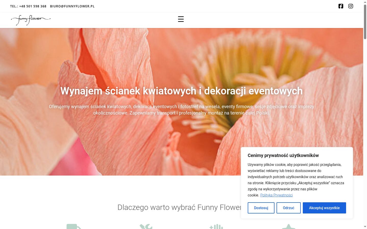
Task: Open the hamburger navigation menu
Action: (x=181, y=19)
